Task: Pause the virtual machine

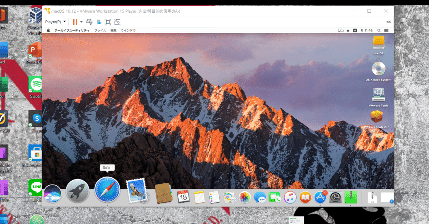Action: [x=75, y=22]
